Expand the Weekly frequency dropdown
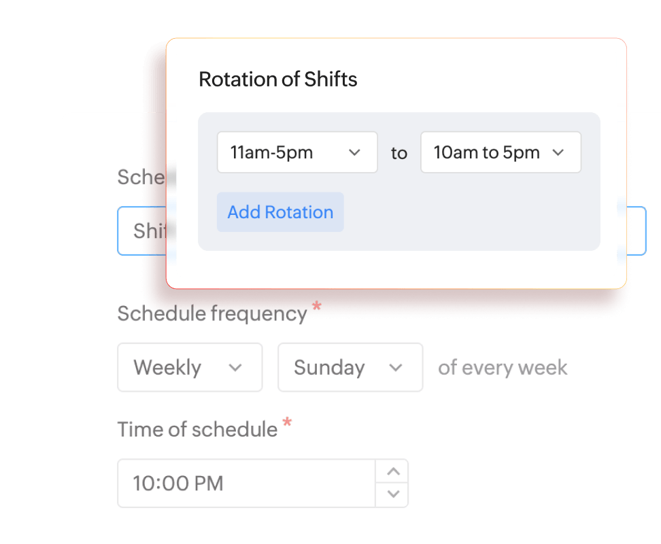This screenshot has width=661, height=544. pos(190,368)
